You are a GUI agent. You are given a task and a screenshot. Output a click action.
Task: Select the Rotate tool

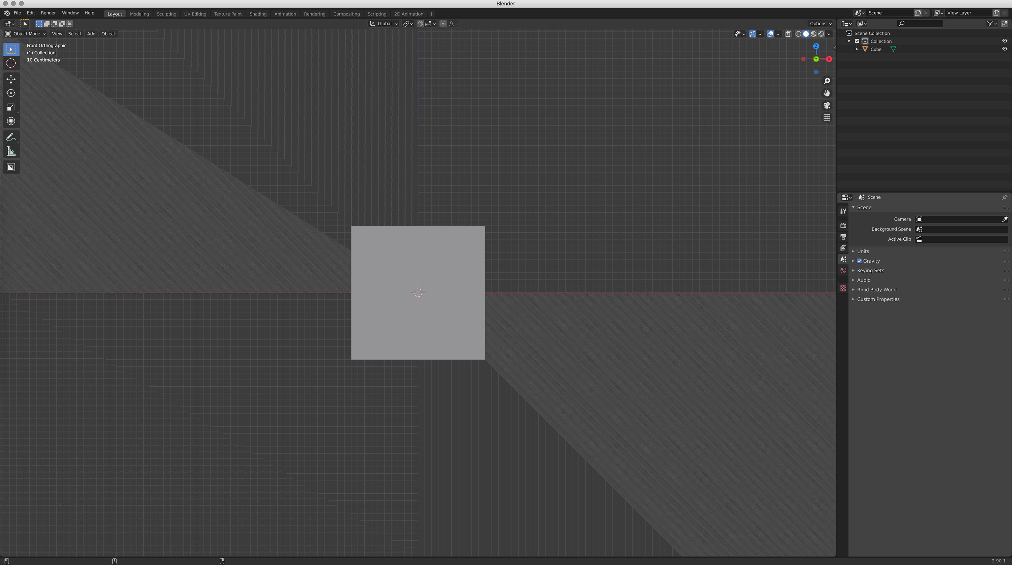pyautogui.click(x=11, y=93)
